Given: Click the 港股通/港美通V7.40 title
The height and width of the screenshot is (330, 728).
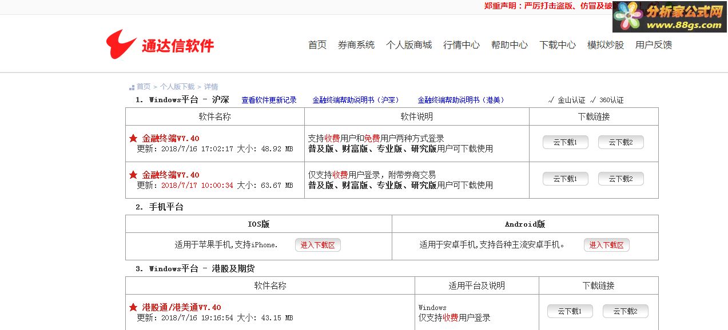Looking at the screenshot, I should [x=181, y=307].
